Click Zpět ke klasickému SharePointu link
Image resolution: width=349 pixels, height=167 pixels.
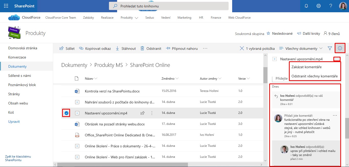[18, 158]
